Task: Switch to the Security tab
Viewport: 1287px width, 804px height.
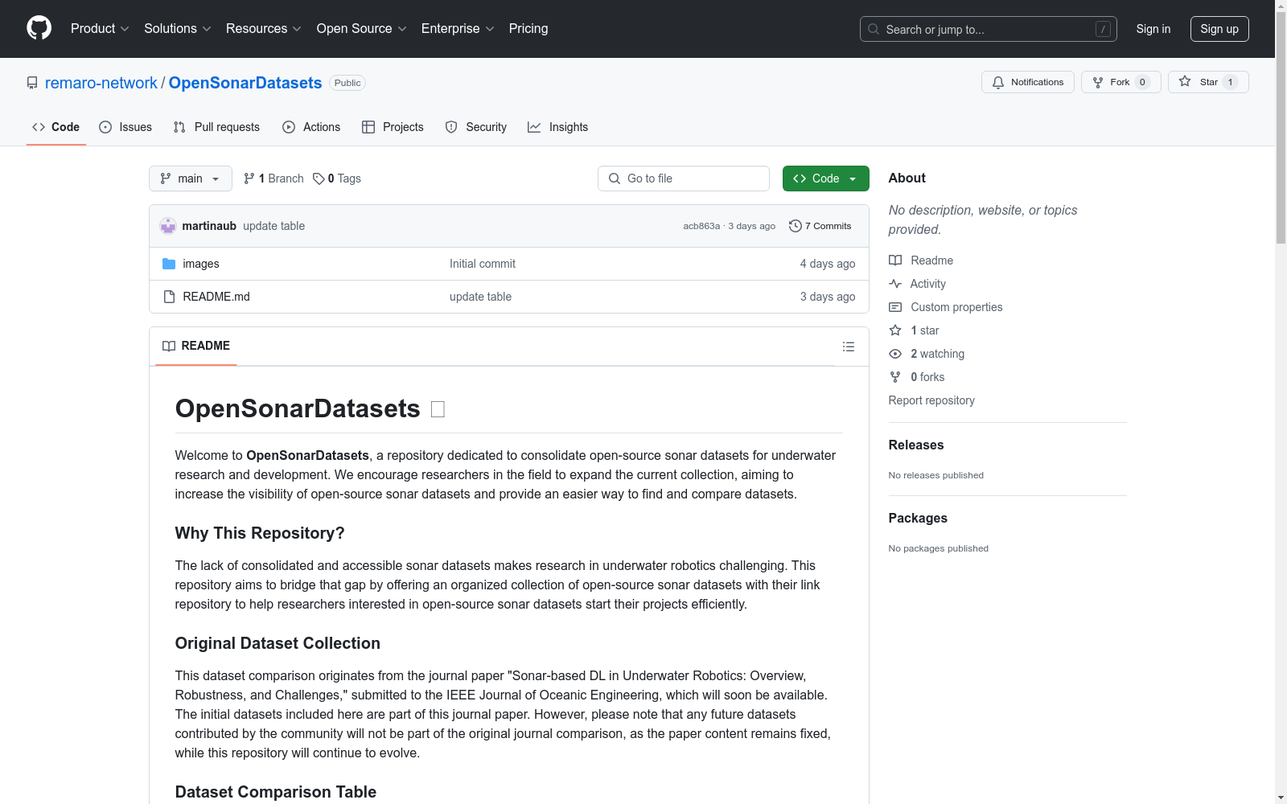Action: pyautogui.click(x=476, y=127)
